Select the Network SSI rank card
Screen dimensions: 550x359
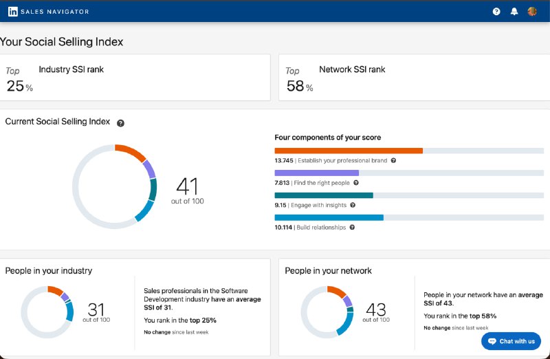pyautogui.click(x=414, y=78)
